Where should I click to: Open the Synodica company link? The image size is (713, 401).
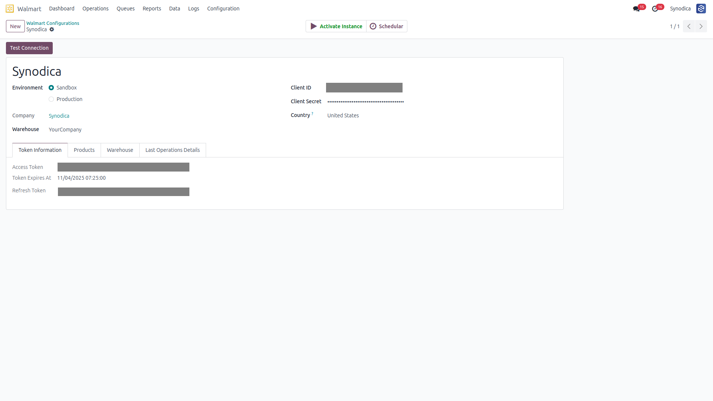(x=59, y=116)
